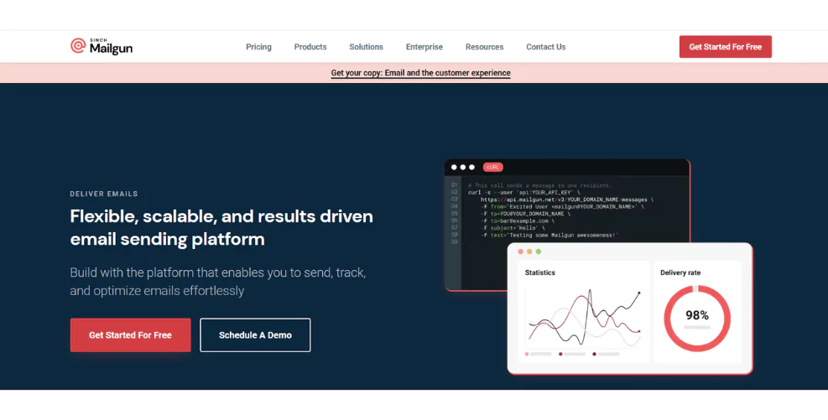
Task: Open 'Get your copy: Email and the customer experience' link
Action: pyautogui.click(x=420, y=73)
